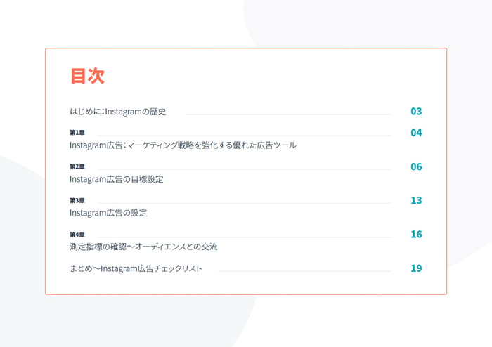Select the 第3章 label
The height and width of the screenshot is (347, 492).
pyautogui.click(x=77, y=200)
